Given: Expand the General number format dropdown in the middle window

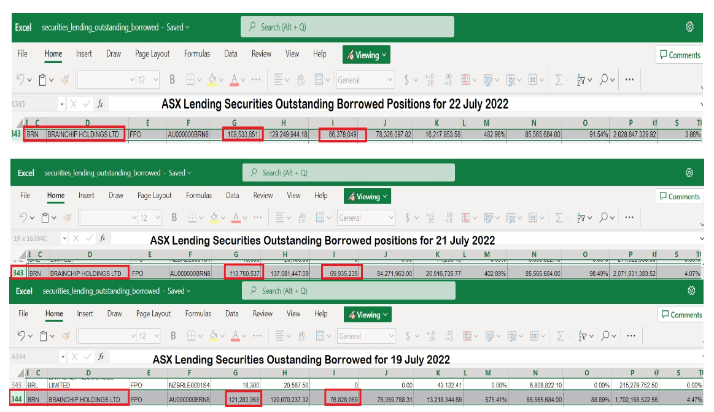Looking at the screenshot, I should coord(389,218).
